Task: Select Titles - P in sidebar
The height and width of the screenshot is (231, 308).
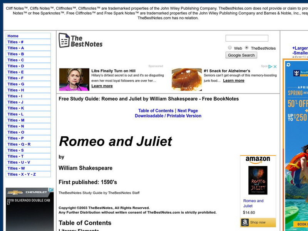Action: coord(28,138)
